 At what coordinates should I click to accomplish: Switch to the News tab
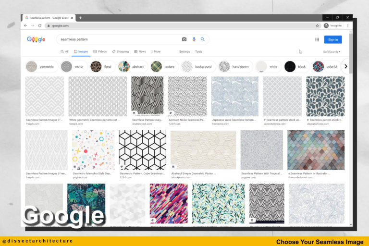(140, 51)
